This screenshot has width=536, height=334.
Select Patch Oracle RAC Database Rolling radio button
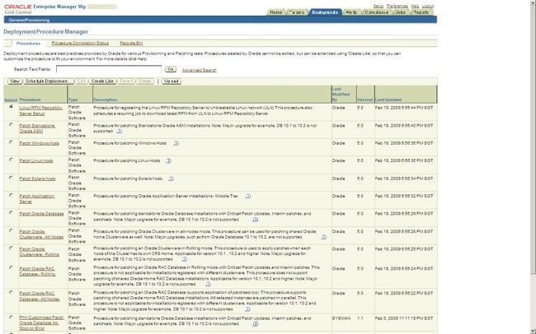(11, 267)
